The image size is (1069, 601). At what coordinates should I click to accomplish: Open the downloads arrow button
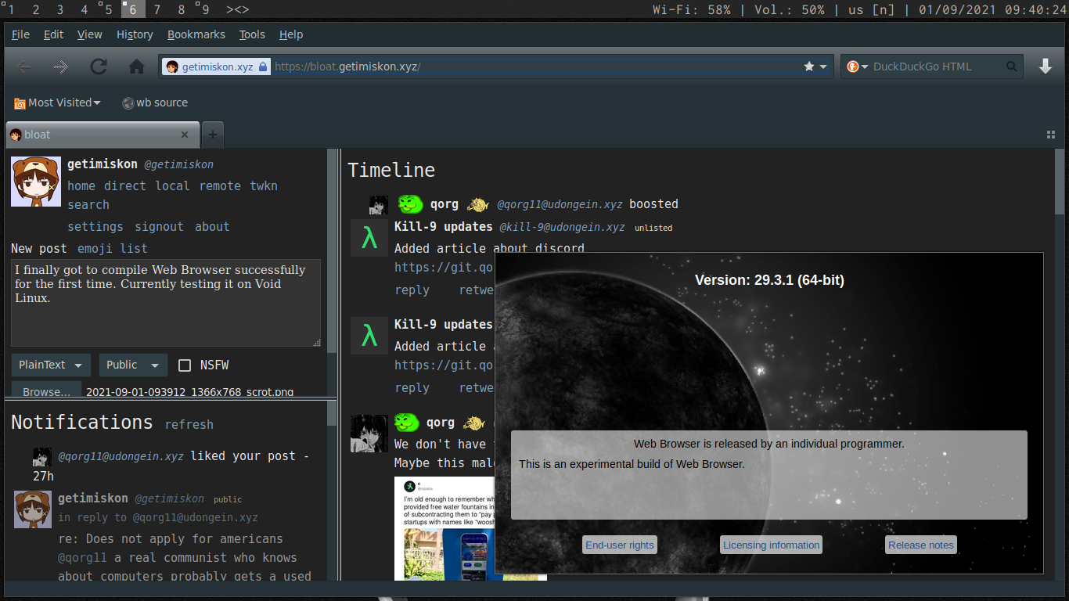click(1046, 67)
